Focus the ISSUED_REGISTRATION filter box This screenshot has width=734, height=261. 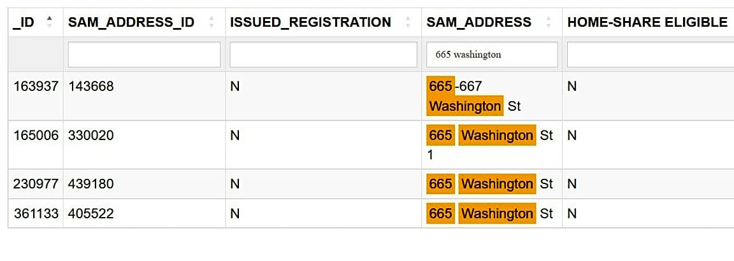click(323, 55)
